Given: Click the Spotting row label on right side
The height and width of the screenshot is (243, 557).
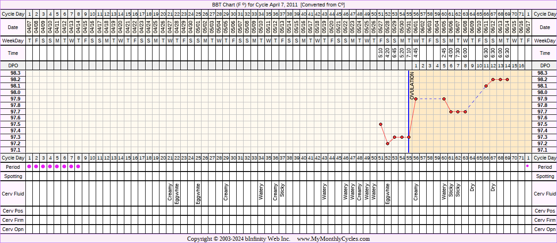Looking at the screenshot, I should click(x=545, y=176).
